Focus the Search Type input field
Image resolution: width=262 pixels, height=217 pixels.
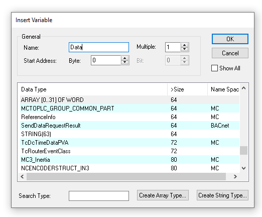tap(99, 196)
